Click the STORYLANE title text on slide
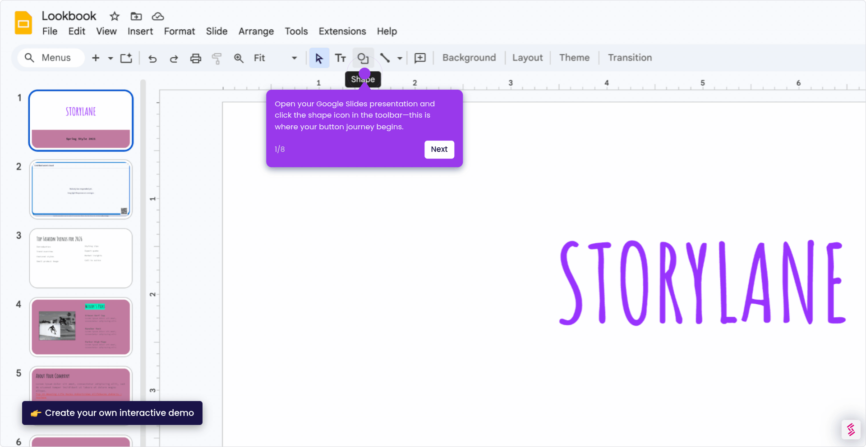This screenshot has height=447, width=866. (x=701, y=283)
